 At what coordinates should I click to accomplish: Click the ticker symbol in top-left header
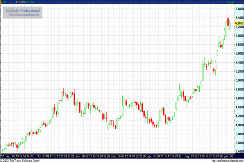coord(4,2)
